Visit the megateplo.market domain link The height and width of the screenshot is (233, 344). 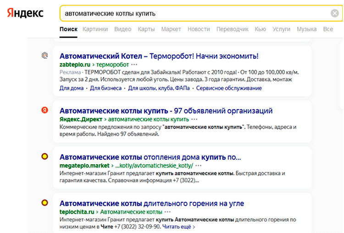84,166
